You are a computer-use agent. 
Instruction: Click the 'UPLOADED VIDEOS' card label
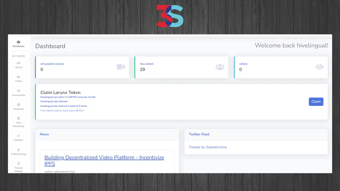click(52, 64)
